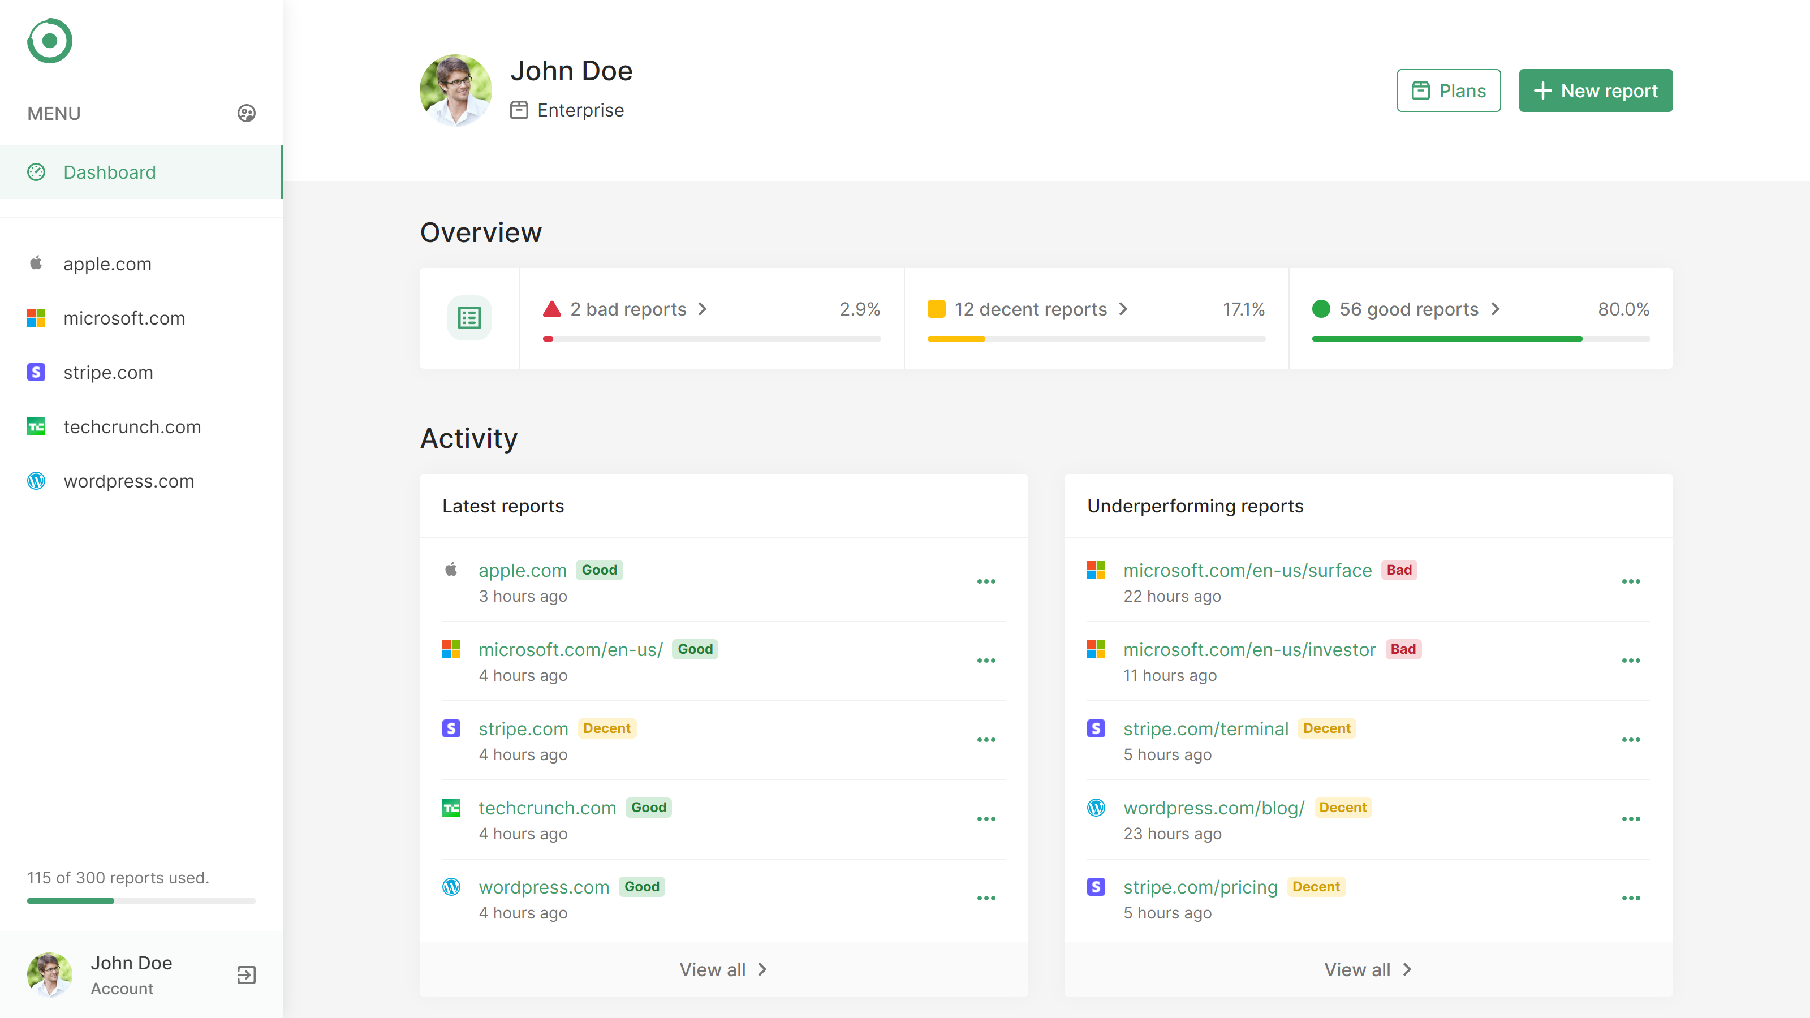Open the Plans button

point(1448,90)
